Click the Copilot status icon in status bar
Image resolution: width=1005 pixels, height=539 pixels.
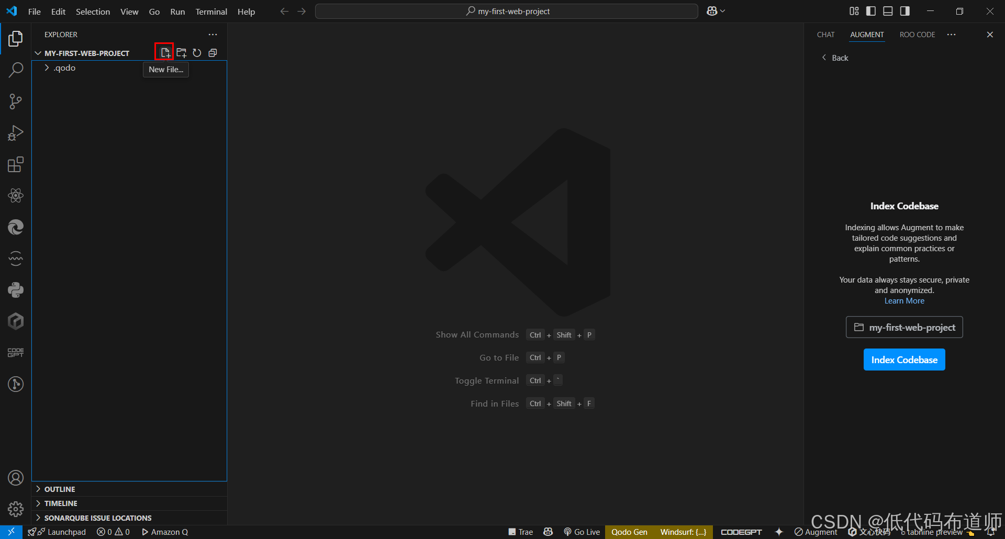(x=548, y=532)
